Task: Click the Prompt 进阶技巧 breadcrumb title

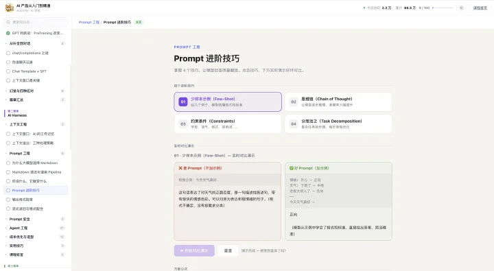Action: pos(117,22)
